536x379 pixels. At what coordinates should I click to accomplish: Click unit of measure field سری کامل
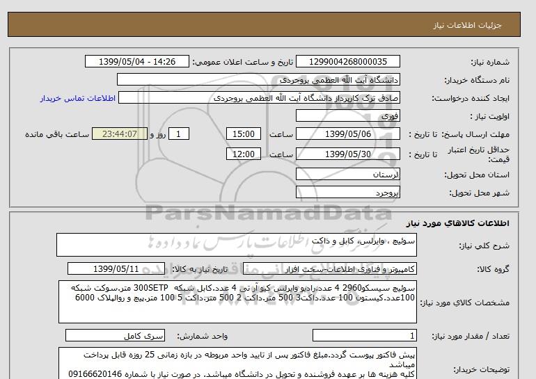(115, 336)
